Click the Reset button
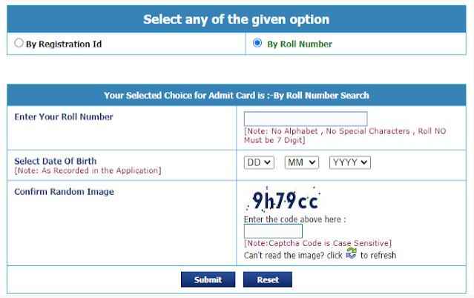The height and width of the screenshot is (298, 474). (267, 279)
